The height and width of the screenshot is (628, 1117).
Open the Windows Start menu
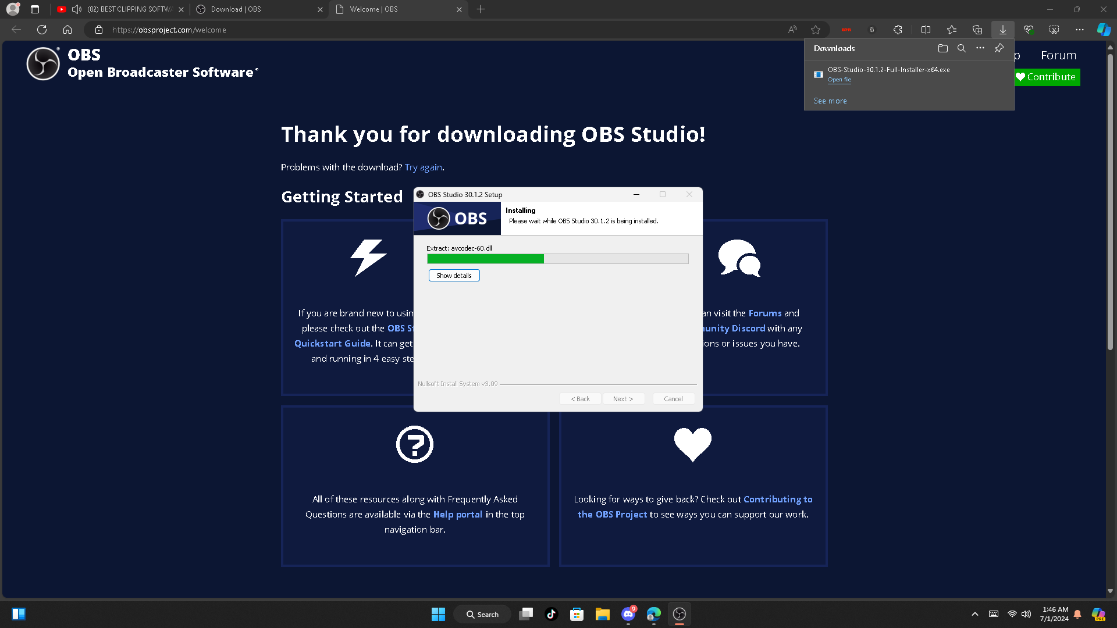[x=438, y=614]
